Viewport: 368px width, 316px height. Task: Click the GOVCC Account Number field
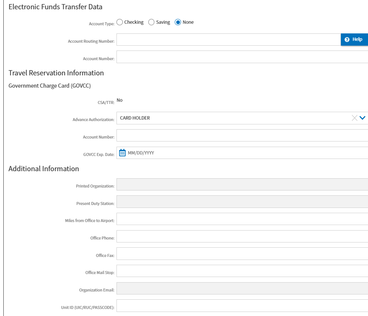[x=242, y=136]
